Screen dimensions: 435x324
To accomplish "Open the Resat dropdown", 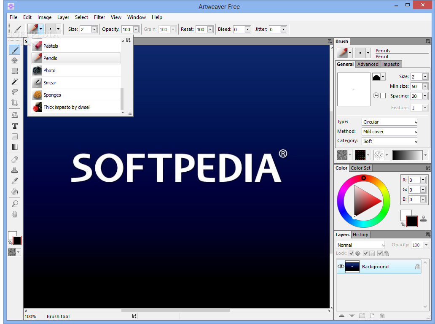I will point(210,29).
